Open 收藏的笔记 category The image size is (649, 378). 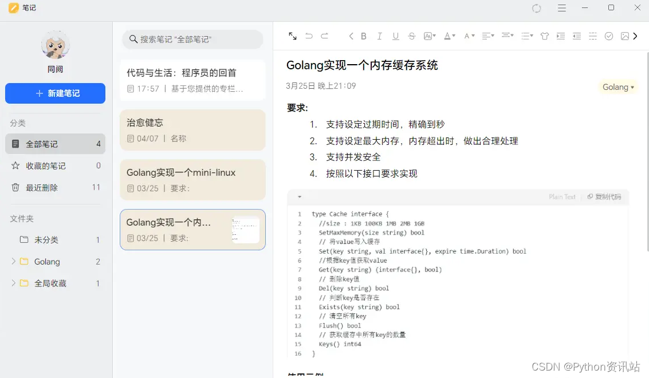click(55, 166)
